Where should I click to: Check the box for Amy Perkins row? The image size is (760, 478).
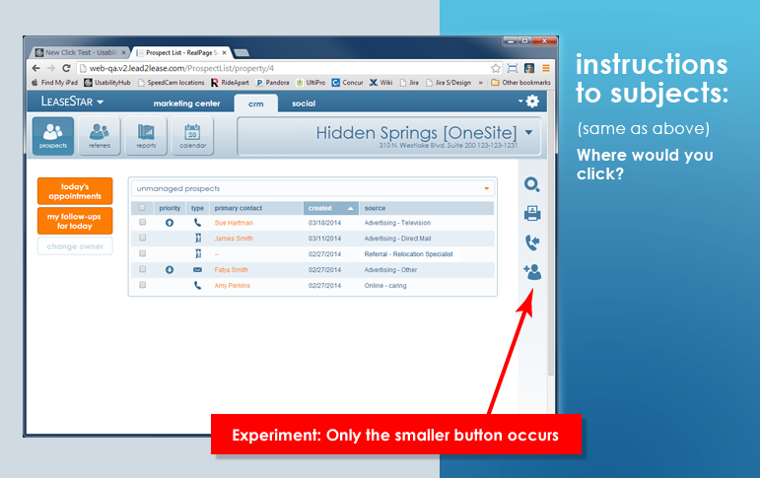click(x=143, y=285)
